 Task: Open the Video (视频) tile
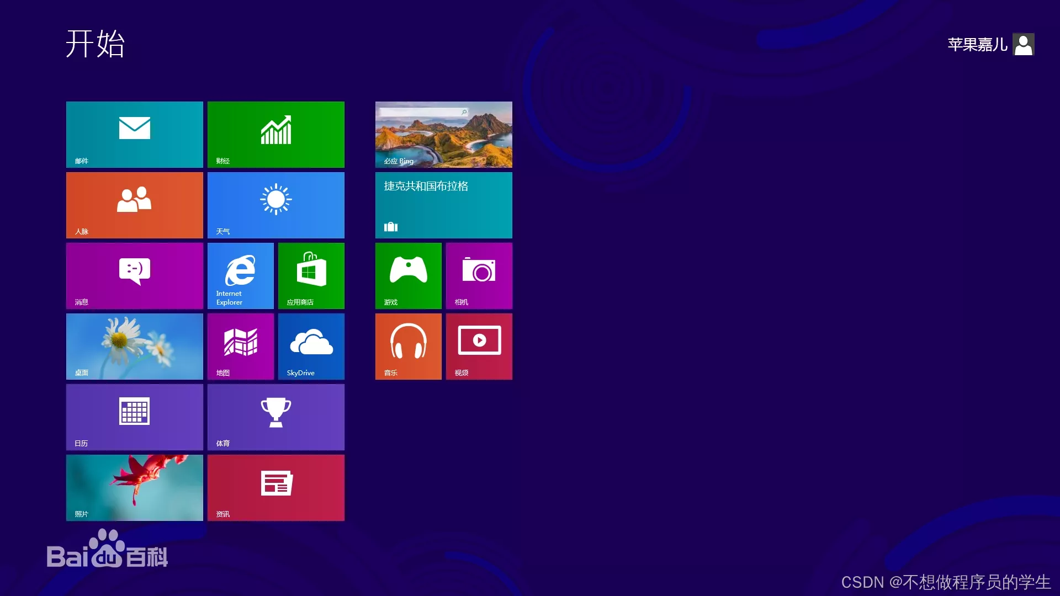[479, 346]
